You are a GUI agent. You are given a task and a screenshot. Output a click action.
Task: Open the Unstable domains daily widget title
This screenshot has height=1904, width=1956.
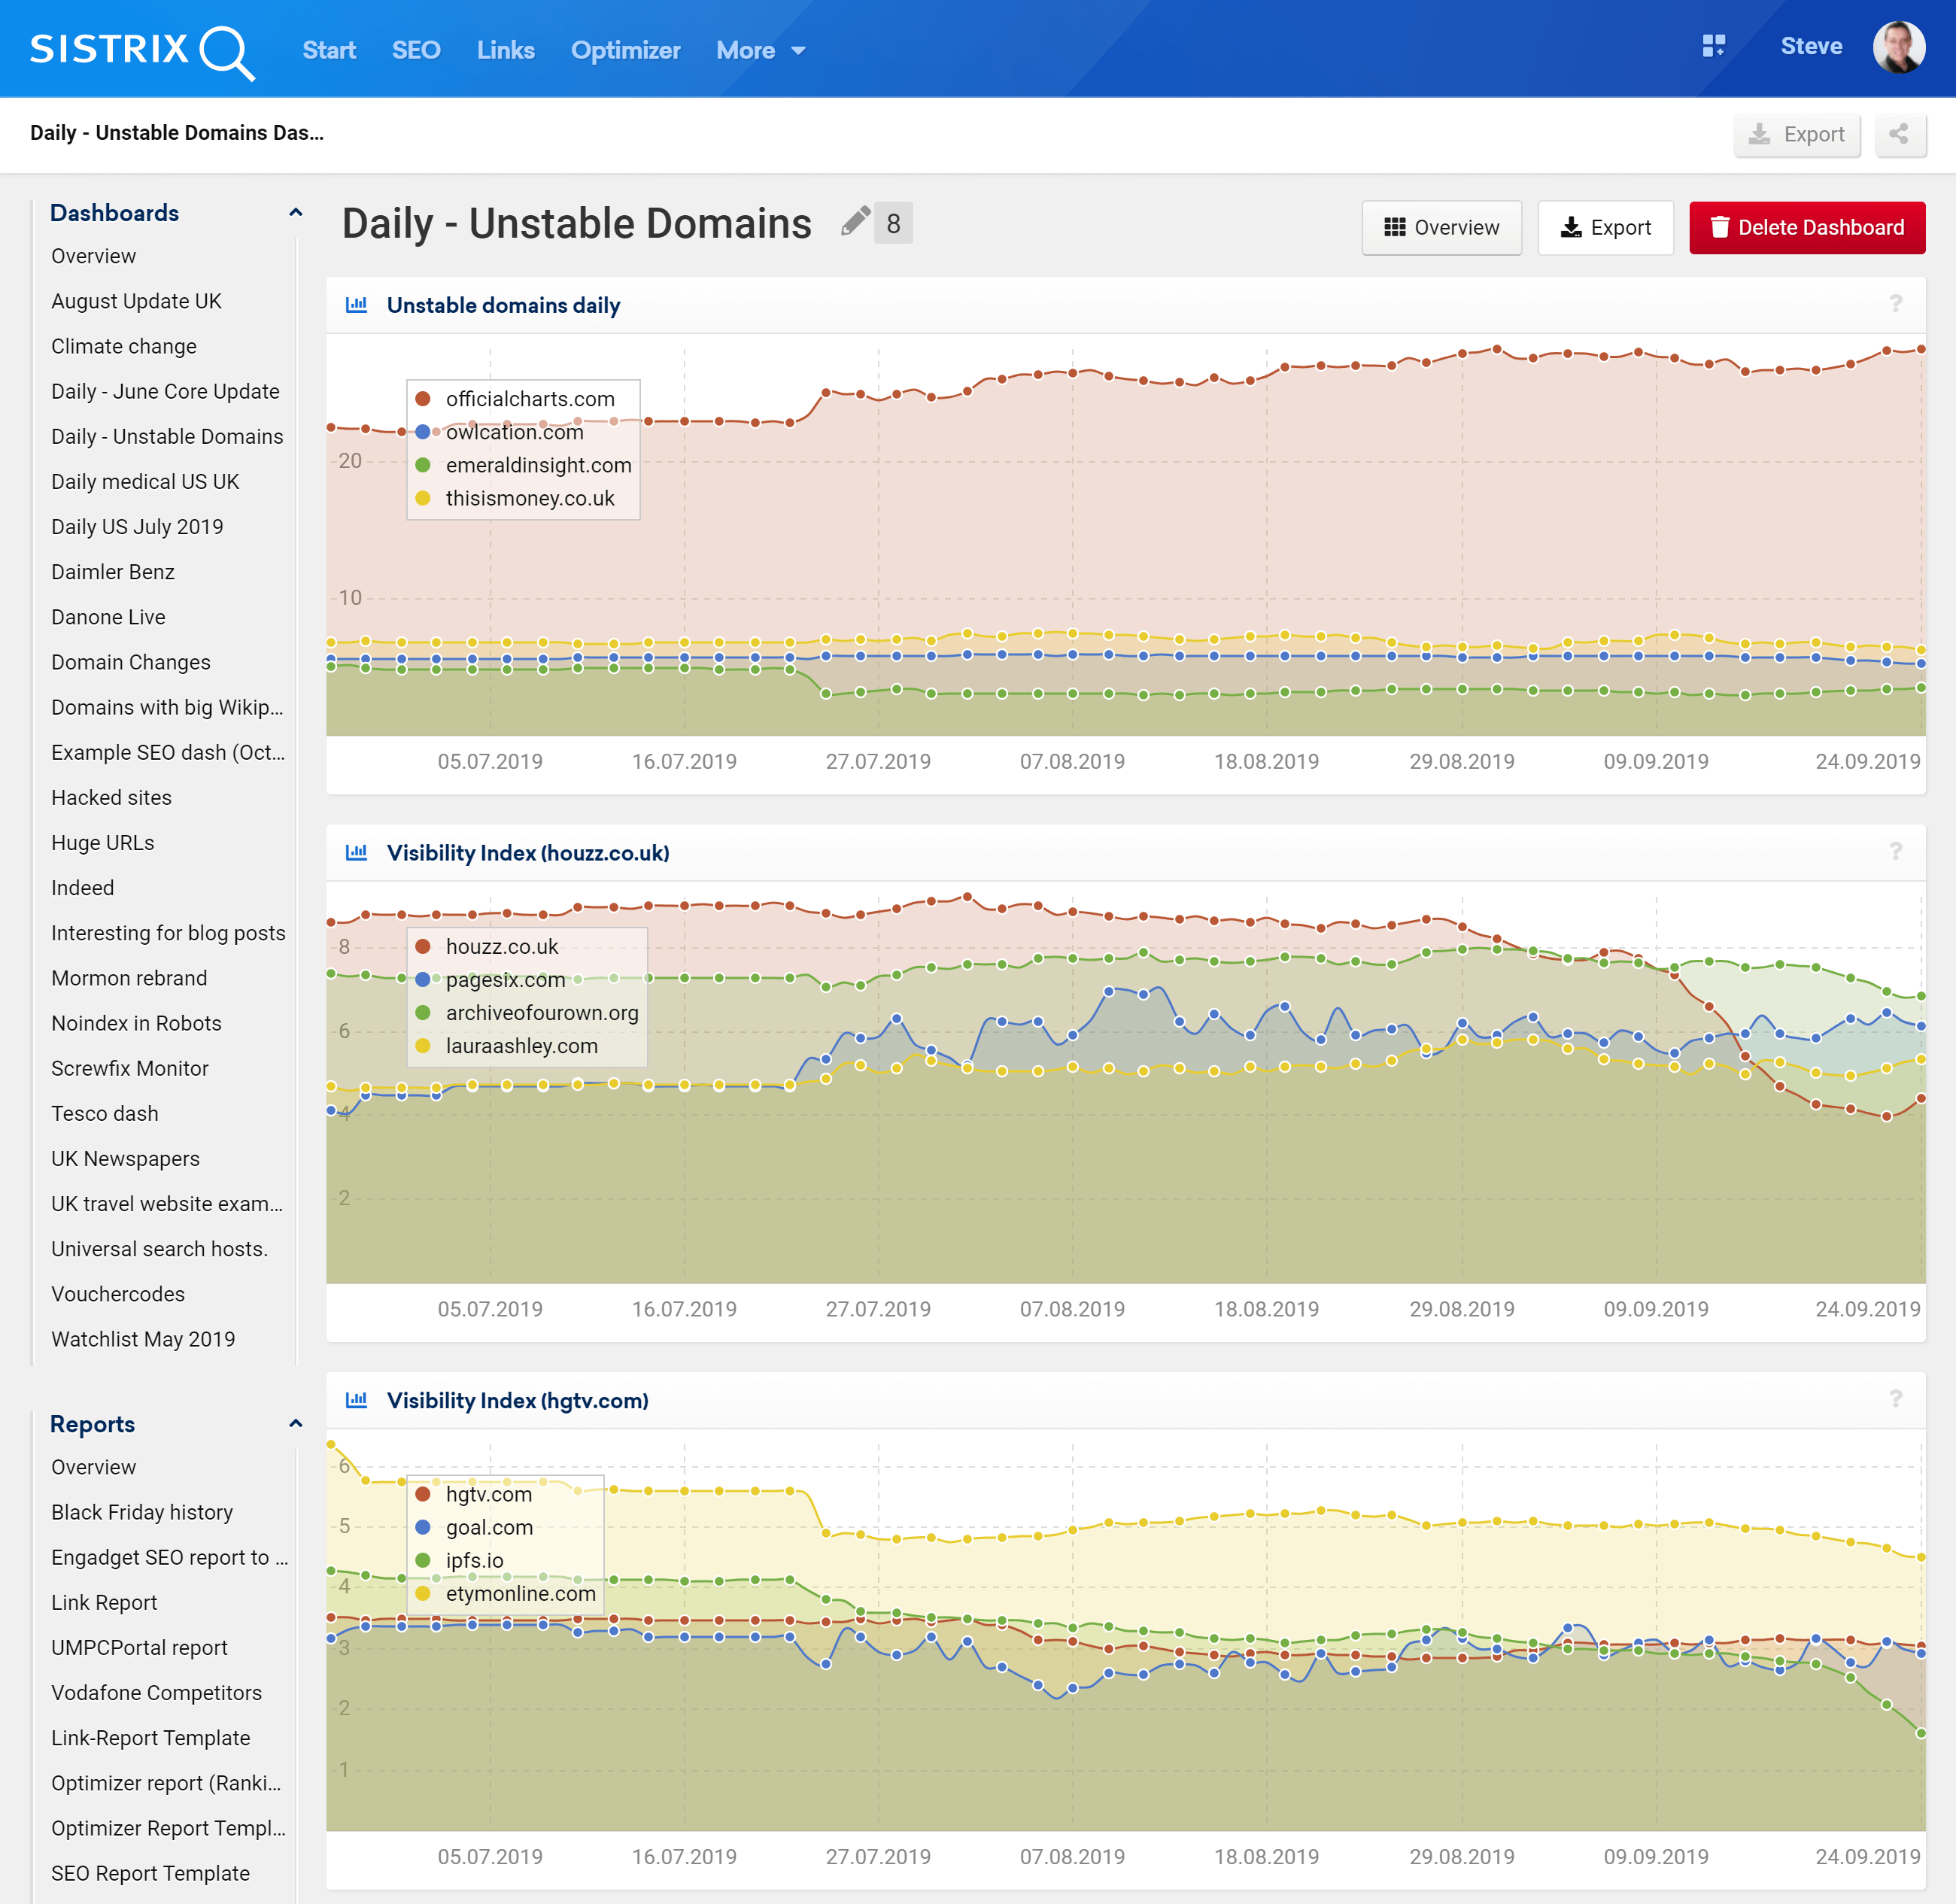tap(503, 305)
